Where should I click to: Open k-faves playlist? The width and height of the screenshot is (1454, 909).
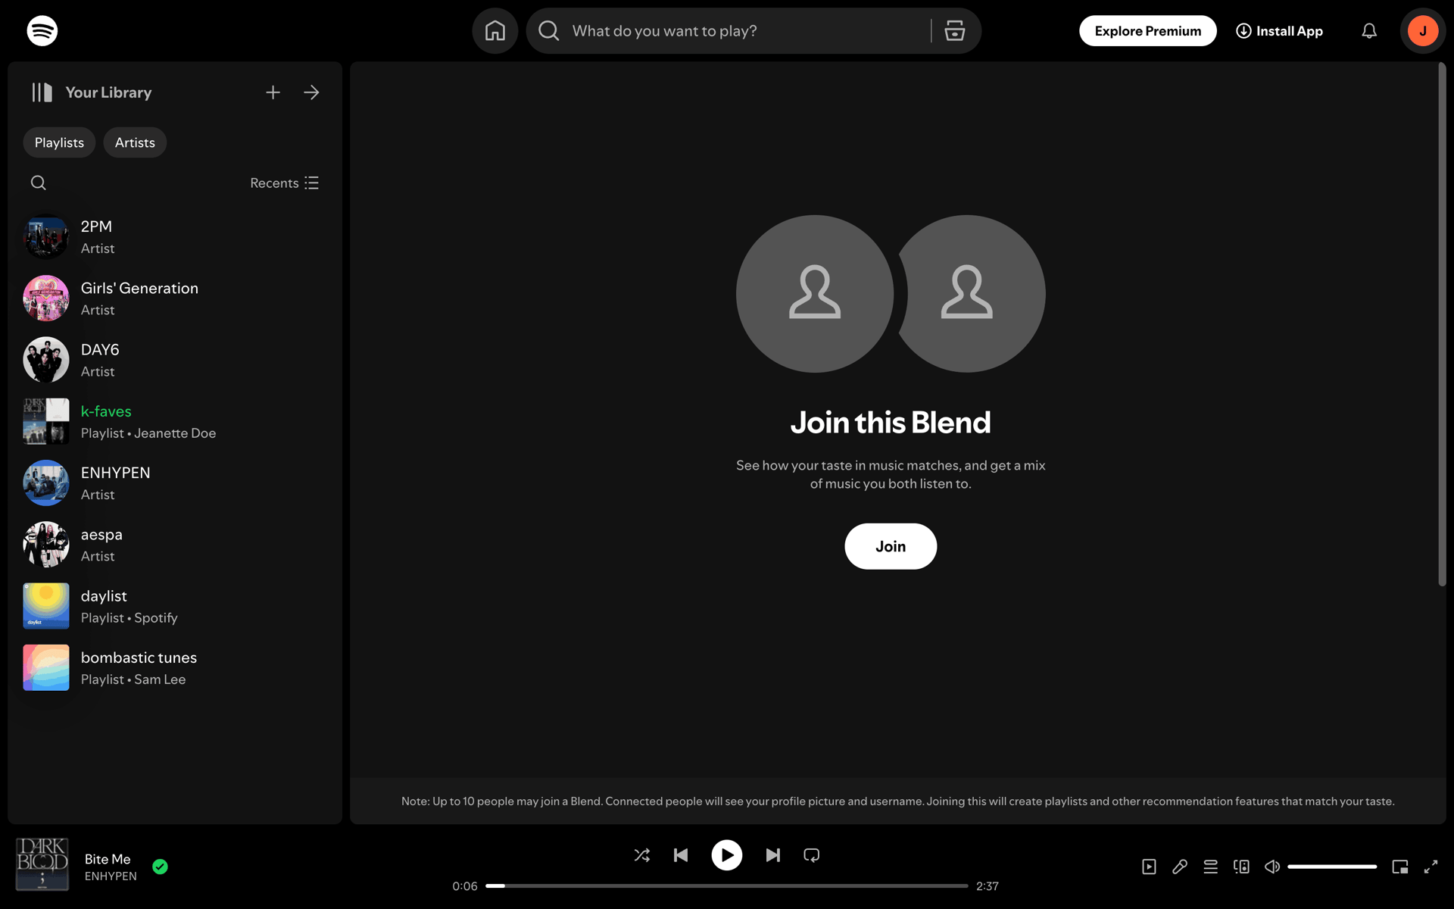click(x=174, y=421)
